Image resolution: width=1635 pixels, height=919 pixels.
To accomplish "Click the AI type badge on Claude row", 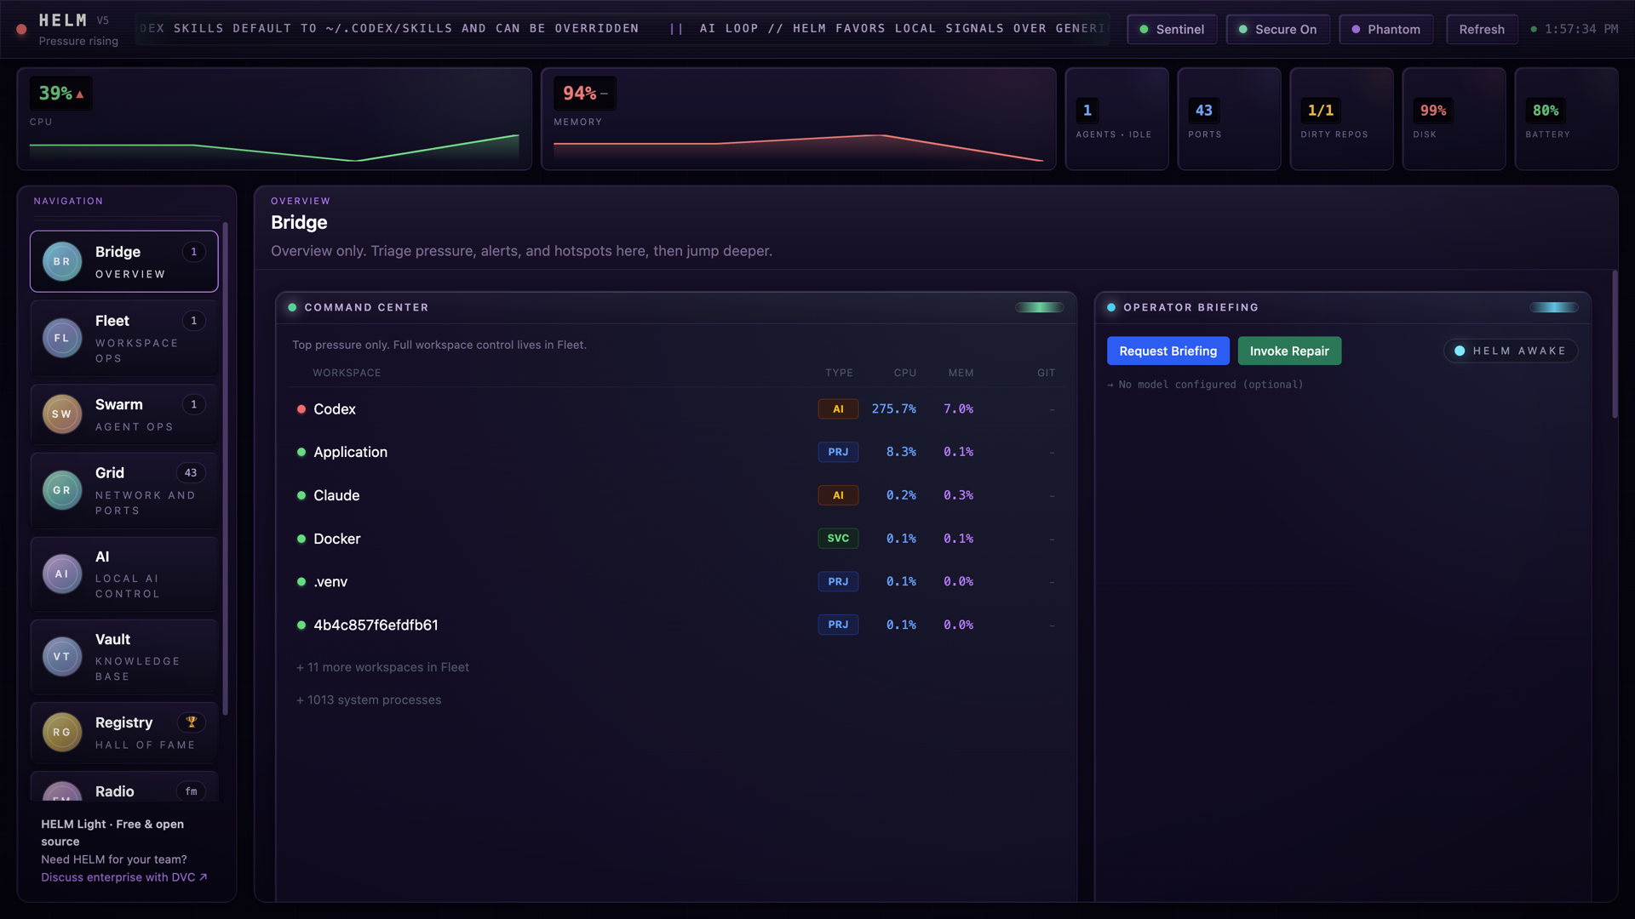I will (838, 495).
